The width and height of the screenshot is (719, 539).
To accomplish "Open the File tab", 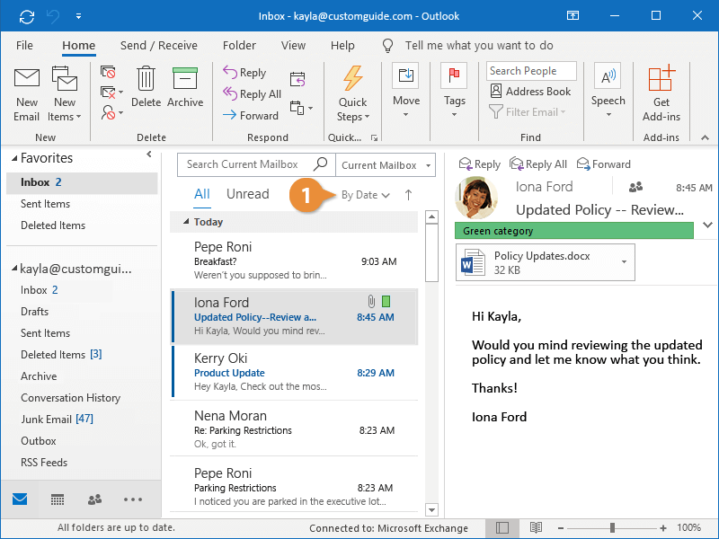I will pyautogui.click(x=24, y=46).
